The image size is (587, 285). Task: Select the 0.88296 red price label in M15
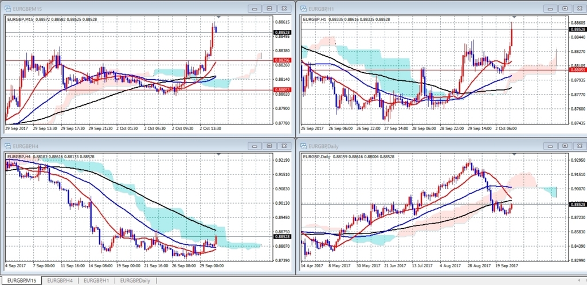(x=283, y=60)
